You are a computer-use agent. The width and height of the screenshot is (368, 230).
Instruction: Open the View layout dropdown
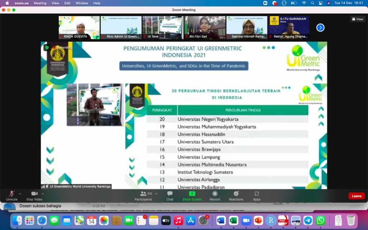click(x=358, y=19)
